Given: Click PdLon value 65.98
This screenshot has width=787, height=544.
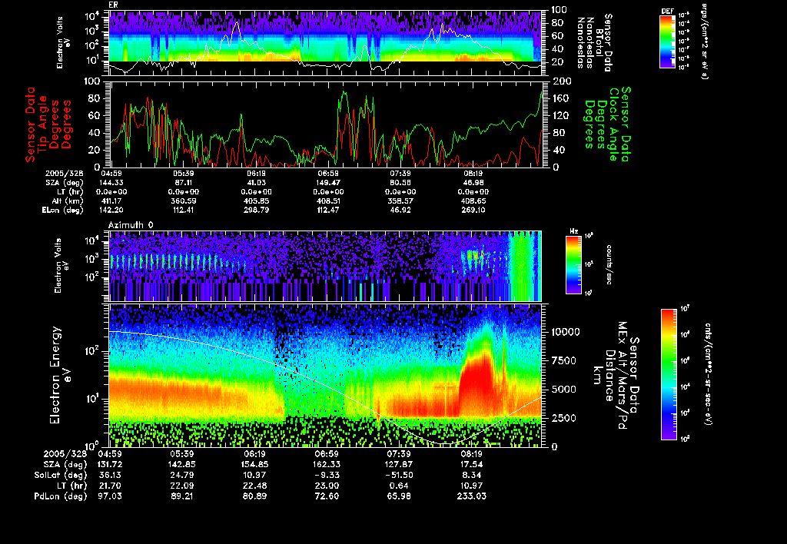Looking at the screenshot, I should (x=399, y=496).
